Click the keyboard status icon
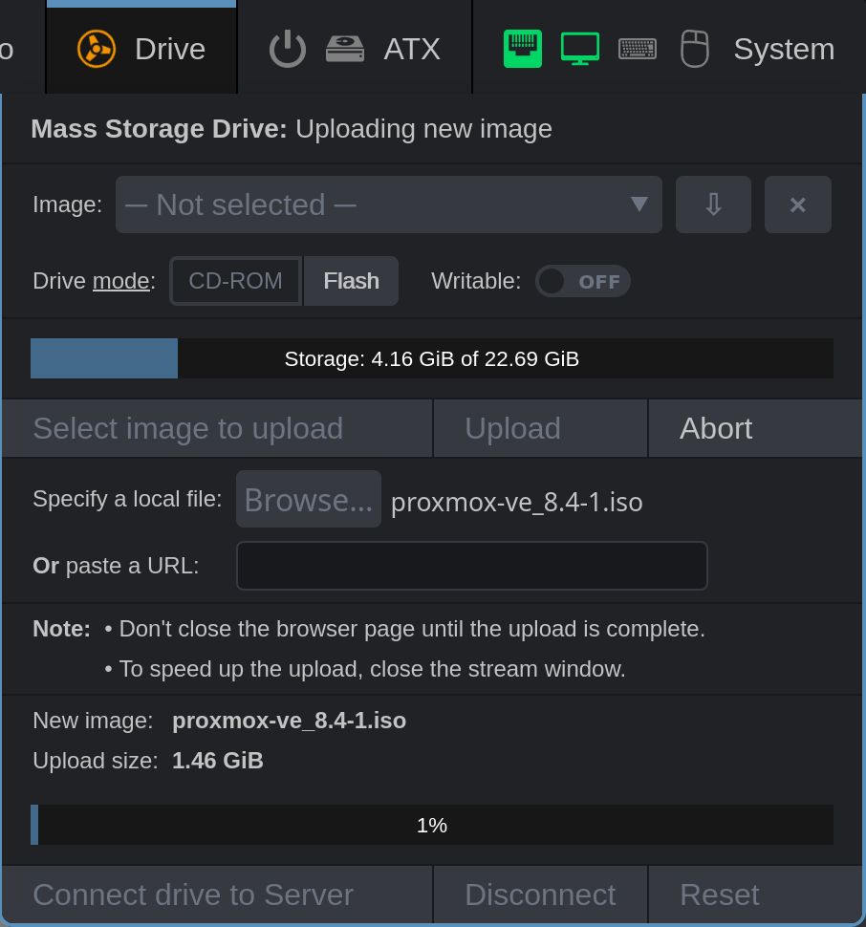The height and width of the screenshot is (927, 866). pos(638,49)
